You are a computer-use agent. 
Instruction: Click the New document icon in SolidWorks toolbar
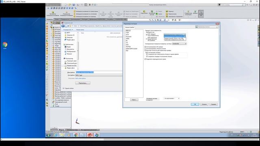coord(66,5)
